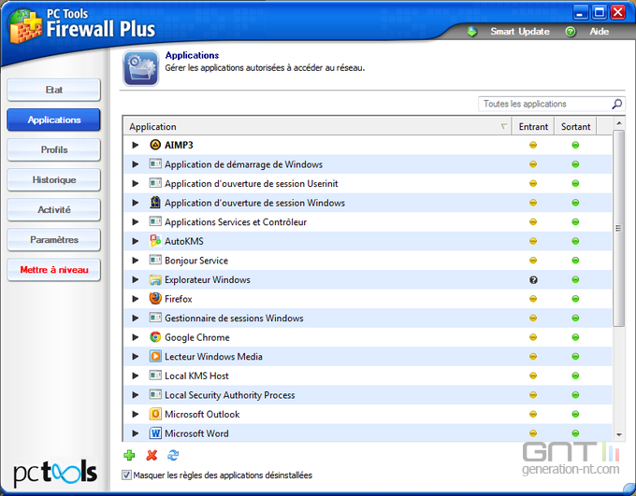Expand the AutoKMS row
This screenshot has height=496, width=636.
136,241
